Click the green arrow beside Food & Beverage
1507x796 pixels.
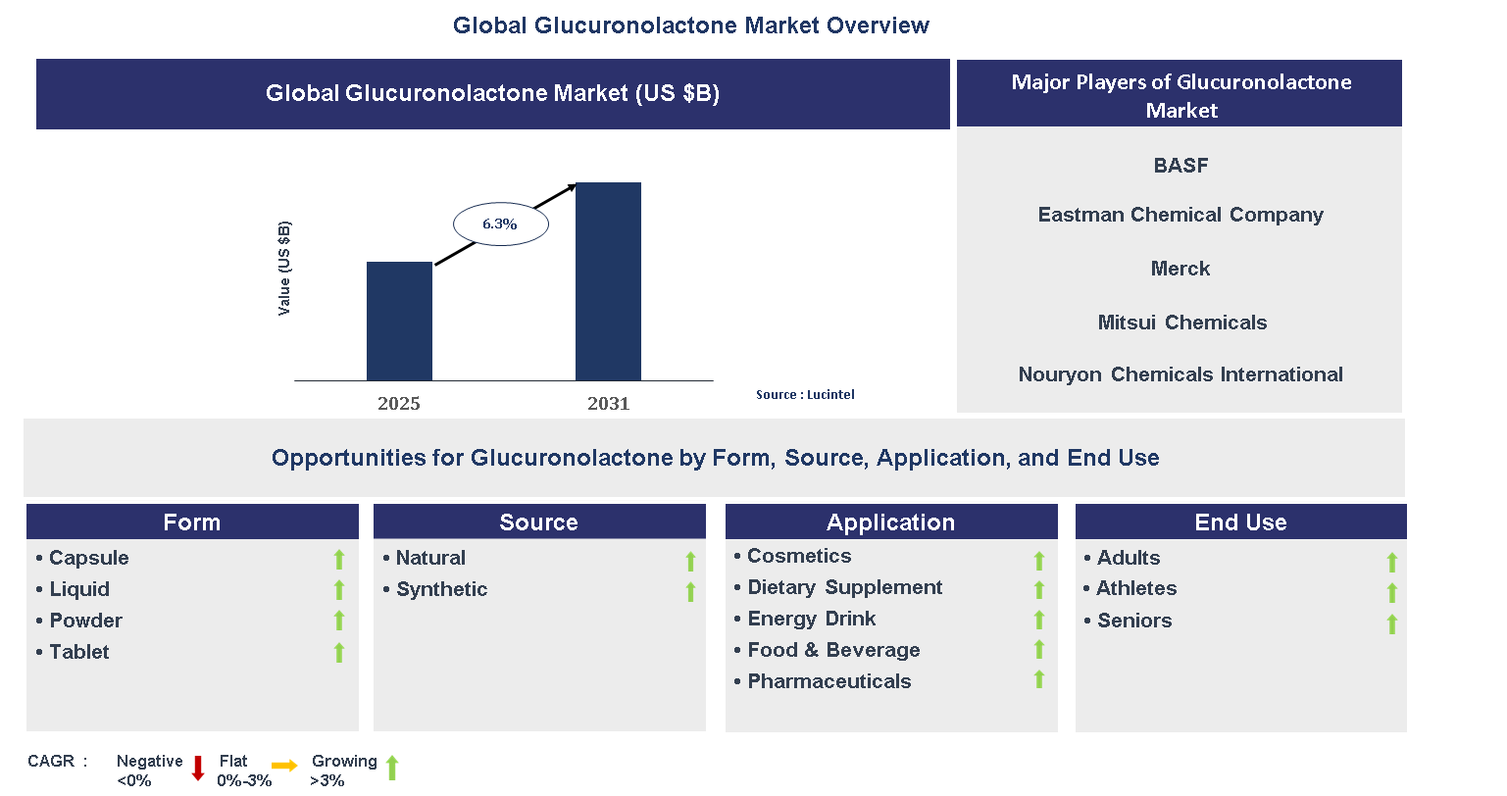point(1039,650)
